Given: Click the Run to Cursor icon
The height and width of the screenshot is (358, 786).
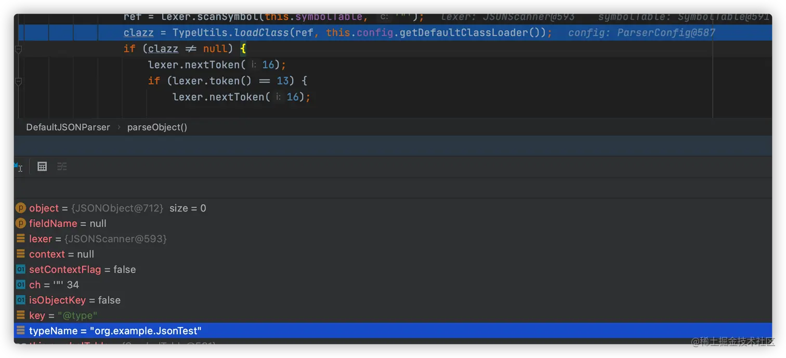Looking at the screenshot, I should tap(18, 166).
